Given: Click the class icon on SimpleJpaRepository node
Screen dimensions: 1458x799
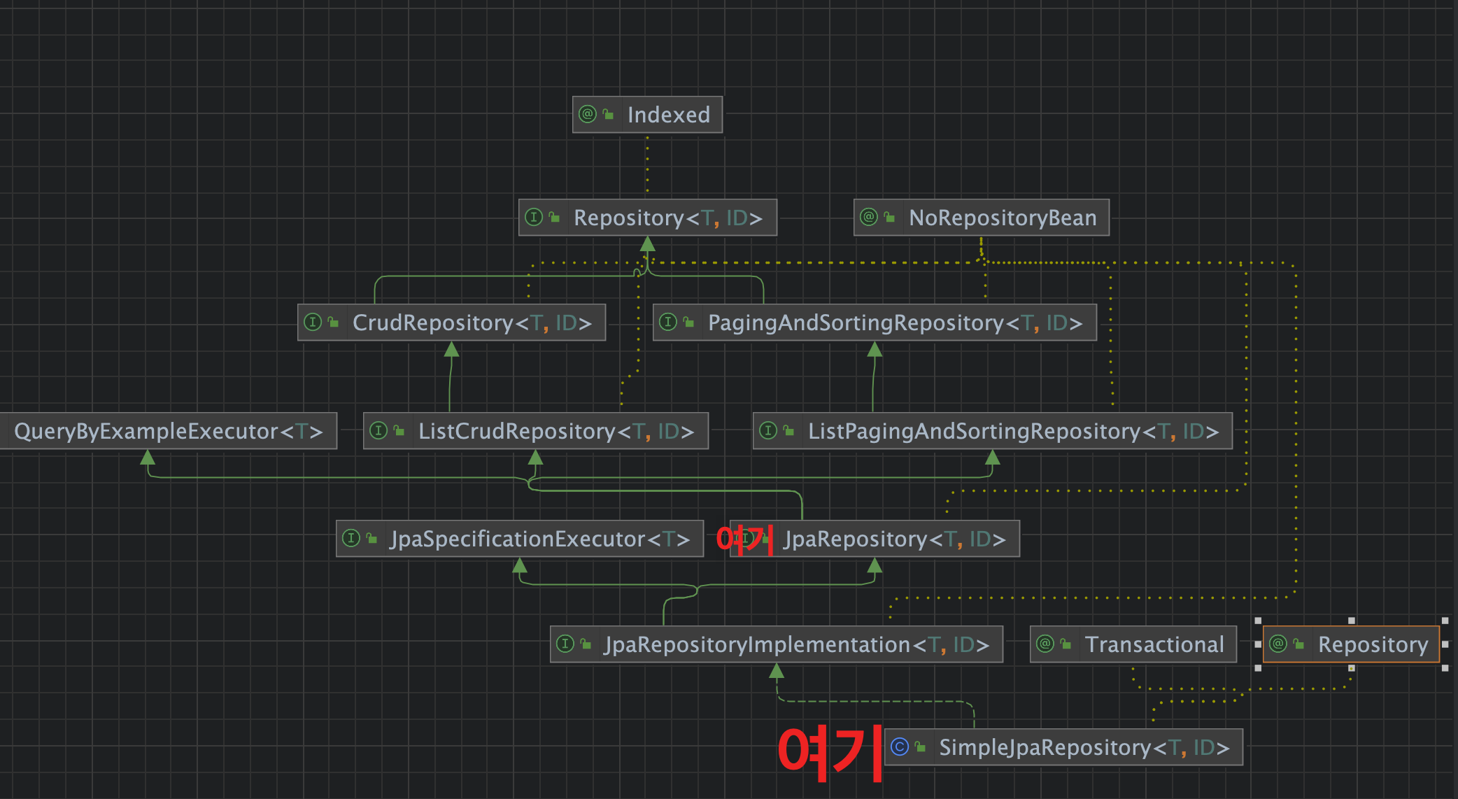Looking at the screenshot, I should click(900, 747).
